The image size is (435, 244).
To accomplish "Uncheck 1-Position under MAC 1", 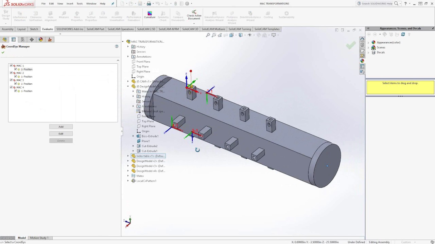I will point(15,69).
